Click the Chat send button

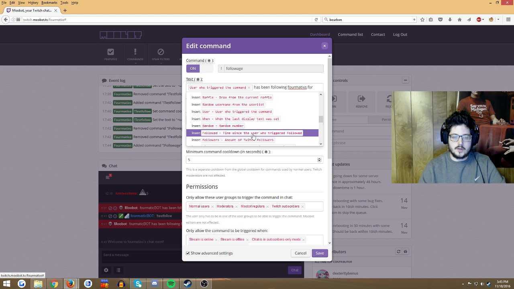click(x=295, y=270)
